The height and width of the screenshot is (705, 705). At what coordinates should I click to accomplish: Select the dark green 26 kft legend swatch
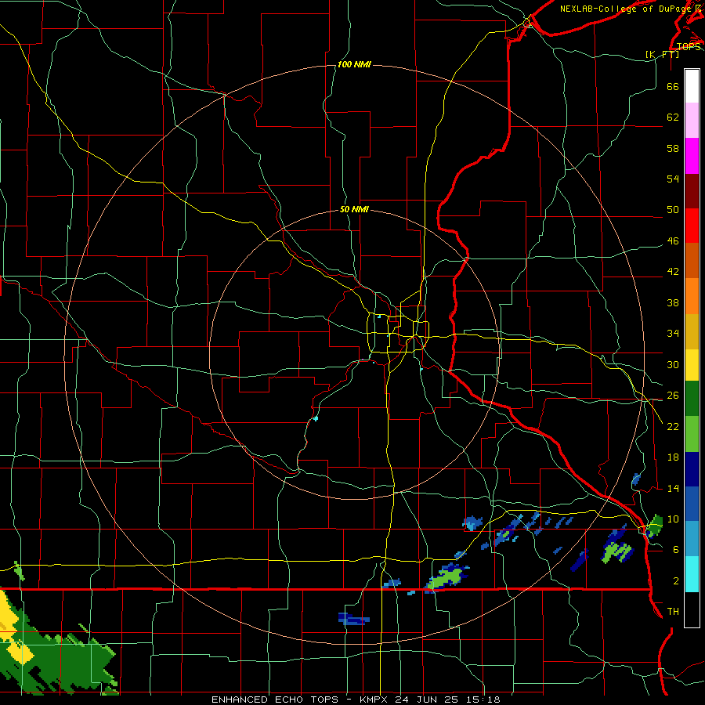(692, 399)
